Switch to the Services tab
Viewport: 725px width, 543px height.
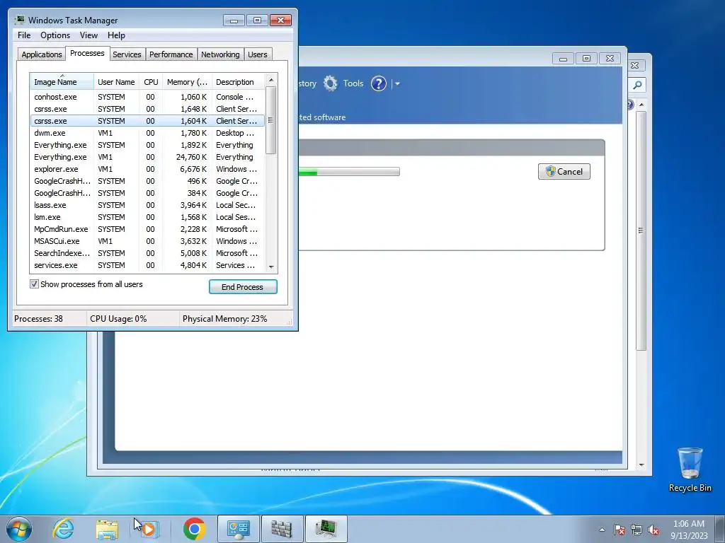tap(127, 54)
